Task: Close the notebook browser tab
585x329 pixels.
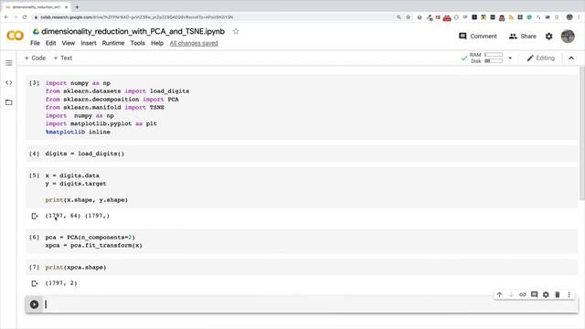Action: point(67,6)
